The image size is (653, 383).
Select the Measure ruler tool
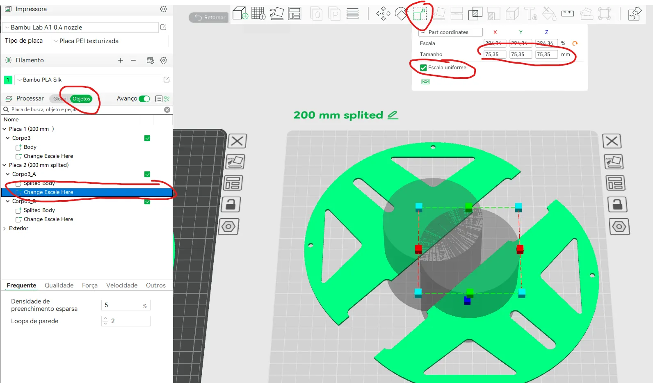[567, 14]
